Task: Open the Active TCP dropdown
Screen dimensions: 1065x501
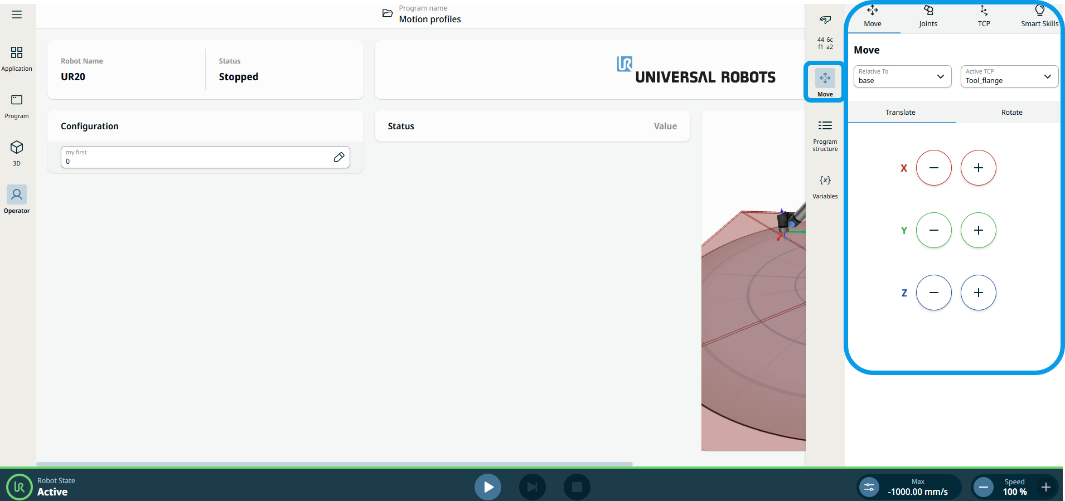Action: pyautogui.click(x=1009, y=76)
